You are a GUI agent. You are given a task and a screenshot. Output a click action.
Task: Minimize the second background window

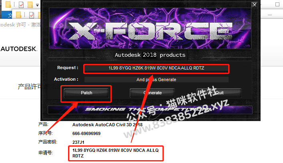pos(270,15)
